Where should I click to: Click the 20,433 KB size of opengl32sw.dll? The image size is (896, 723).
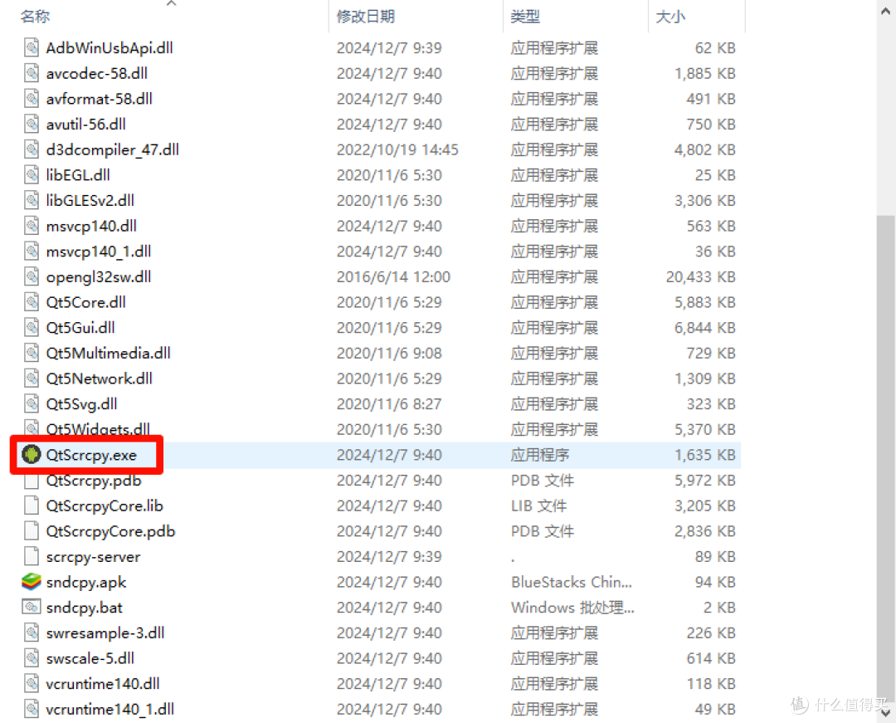[700, 276]
